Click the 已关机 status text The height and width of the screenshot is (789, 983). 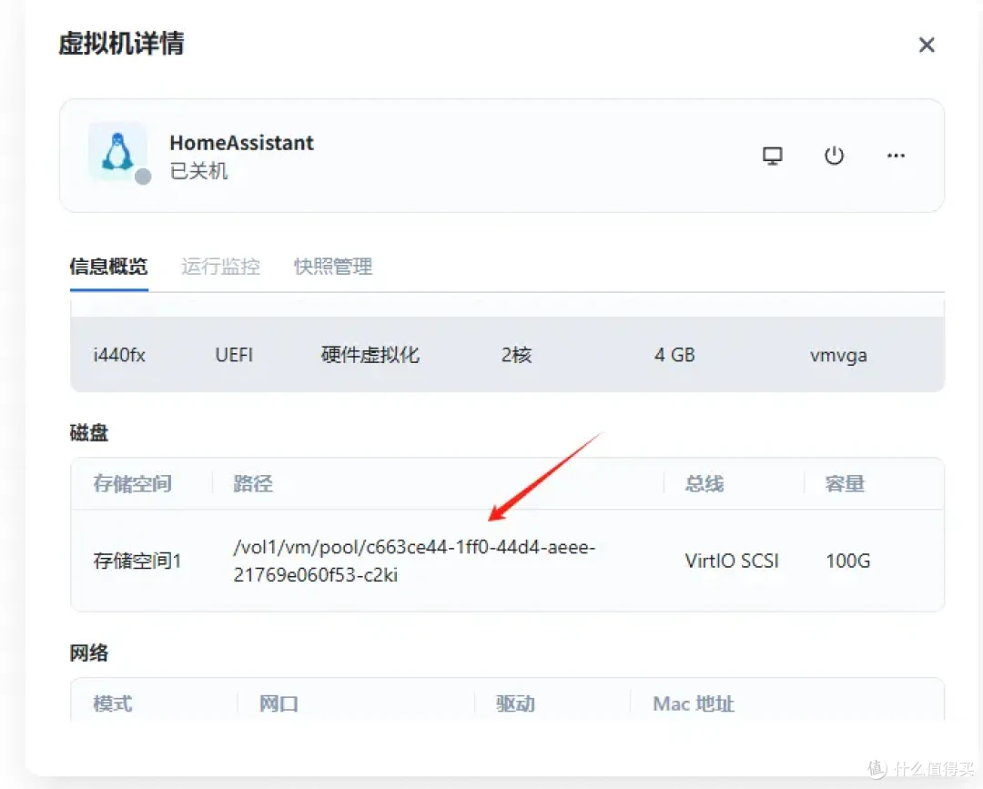198,171
